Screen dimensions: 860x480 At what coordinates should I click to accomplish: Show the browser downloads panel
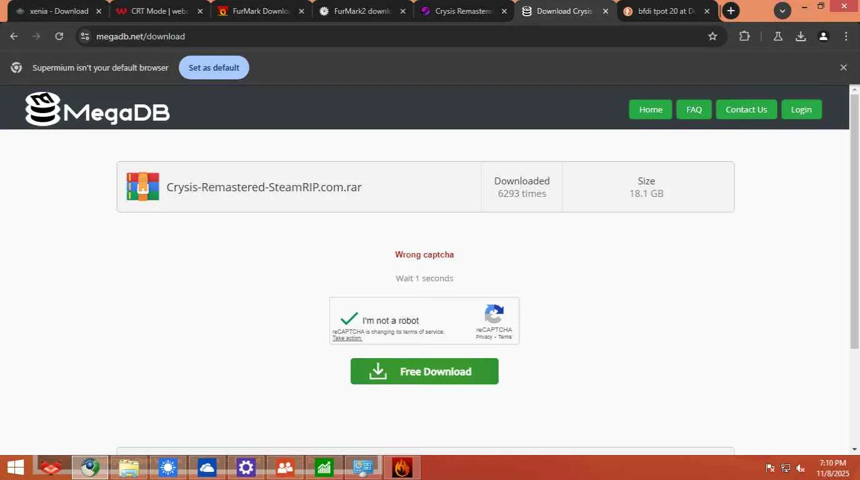(801, 36)
